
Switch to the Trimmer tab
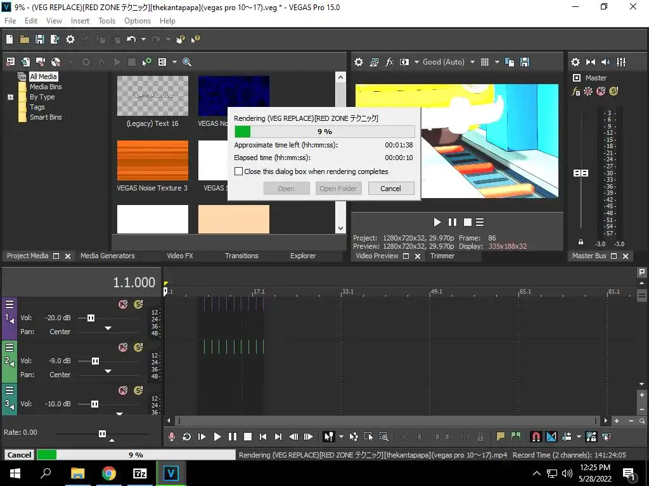point(442,256)
